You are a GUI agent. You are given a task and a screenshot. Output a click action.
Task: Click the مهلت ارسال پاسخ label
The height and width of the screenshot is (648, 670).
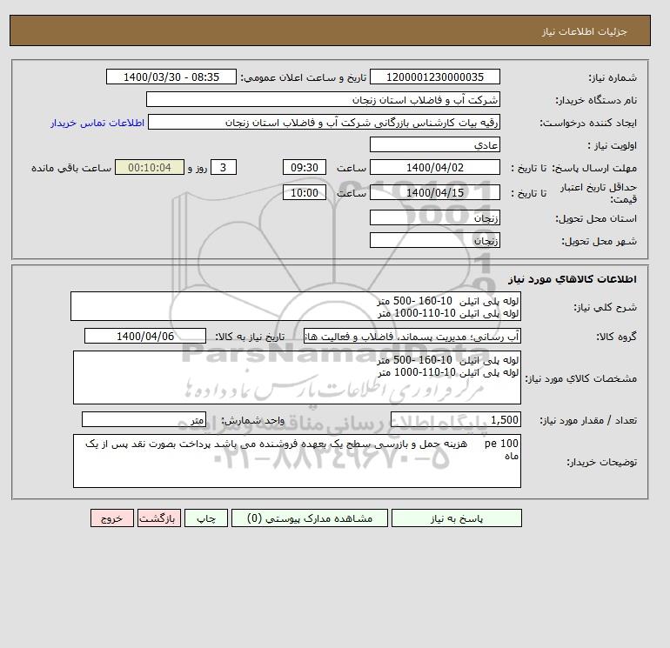tap(596, 168)
